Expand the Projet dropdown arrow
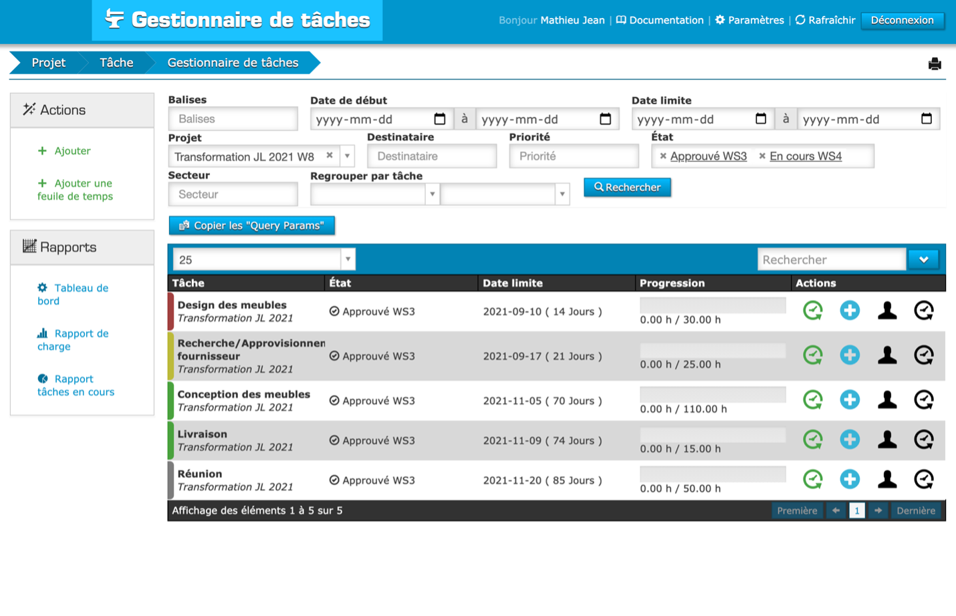 (x=347, y=156)
